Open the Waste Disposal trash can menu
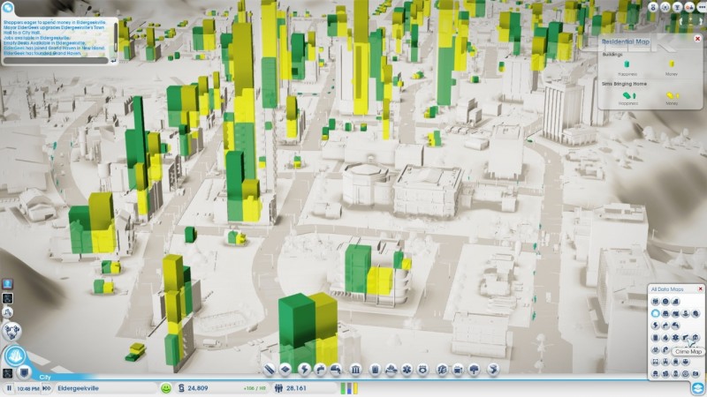The height and width of the screenshot is (397, 707). (x=375, y=370)
